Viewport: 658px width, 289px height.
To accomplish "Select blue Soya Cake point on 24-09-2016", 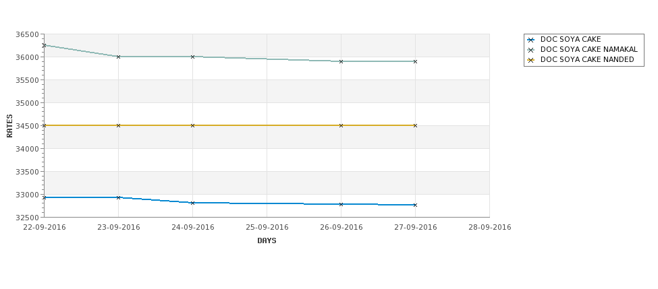I will pyautogui.click(x=192, y=203).
